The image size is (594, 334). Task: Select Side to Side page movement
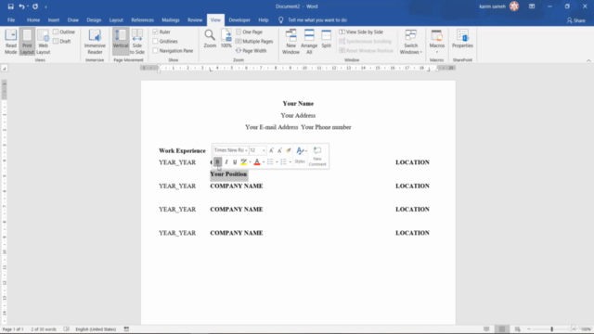[137, 41]
